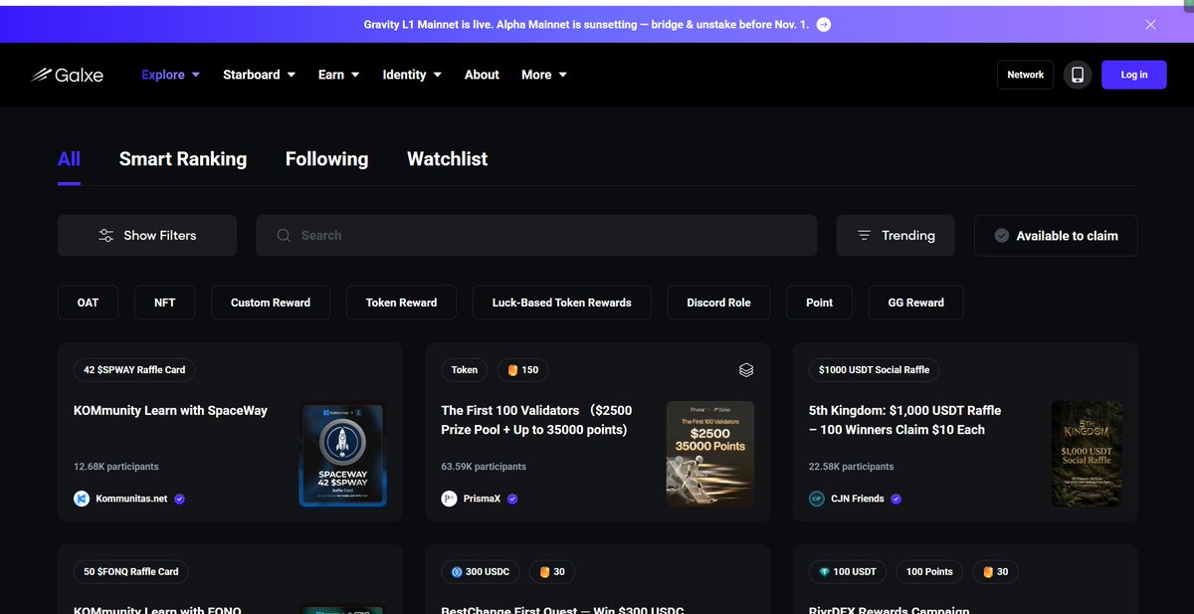Open the CJN Friends space link
The image size is (1194, 614).
click(x=858, y=499)
